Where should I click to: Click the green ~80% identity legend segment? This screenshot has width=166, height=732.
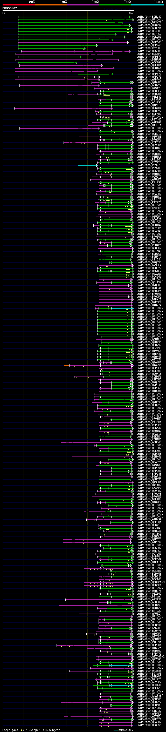[x=115, y=5]
